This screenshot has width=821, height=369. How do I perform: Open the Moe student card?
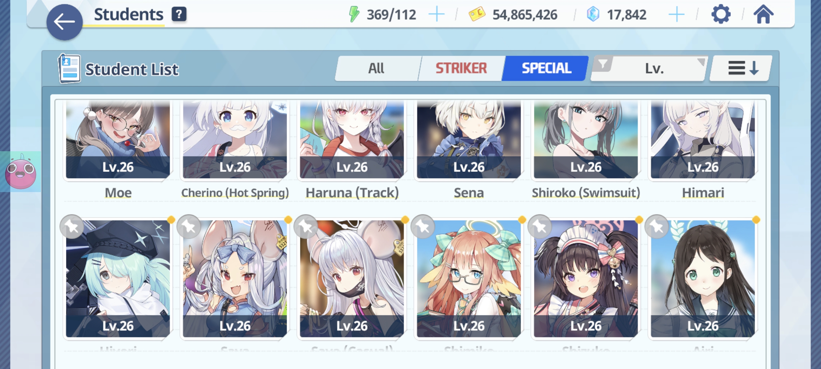pyautogui.click(x=118, y=140)
